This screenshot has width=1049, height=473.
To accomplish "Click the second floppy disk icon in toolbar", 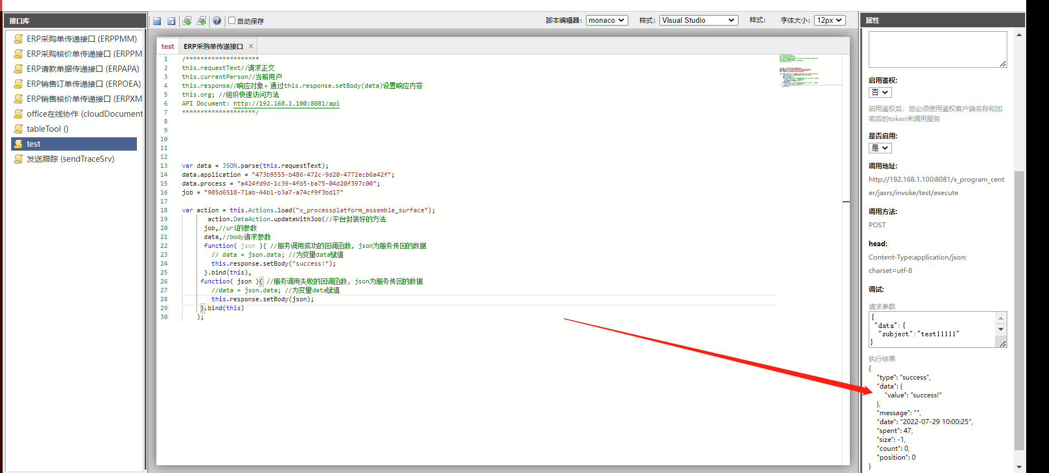I will point(171,21).
